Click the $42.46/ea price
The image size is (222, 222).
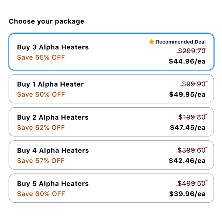pyautogui.click(x=187, y=161)
